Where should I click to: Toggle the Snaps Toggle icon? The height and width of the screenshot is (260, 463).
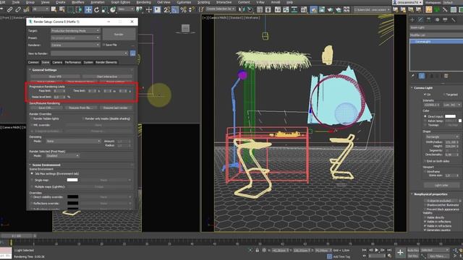[x=167, y=9]
